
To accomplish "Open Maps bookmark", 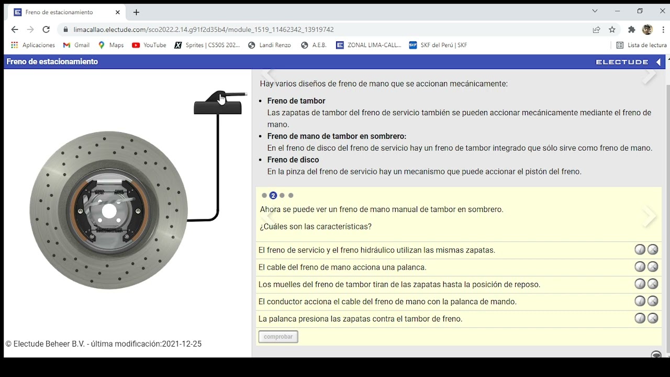I will tap(111, 45).
